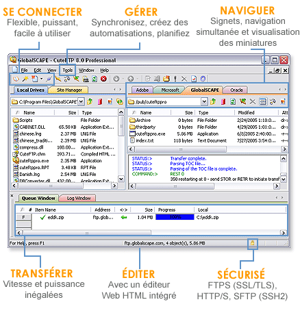Open the File menu
300x315 pixels.
tap(24, 71)
